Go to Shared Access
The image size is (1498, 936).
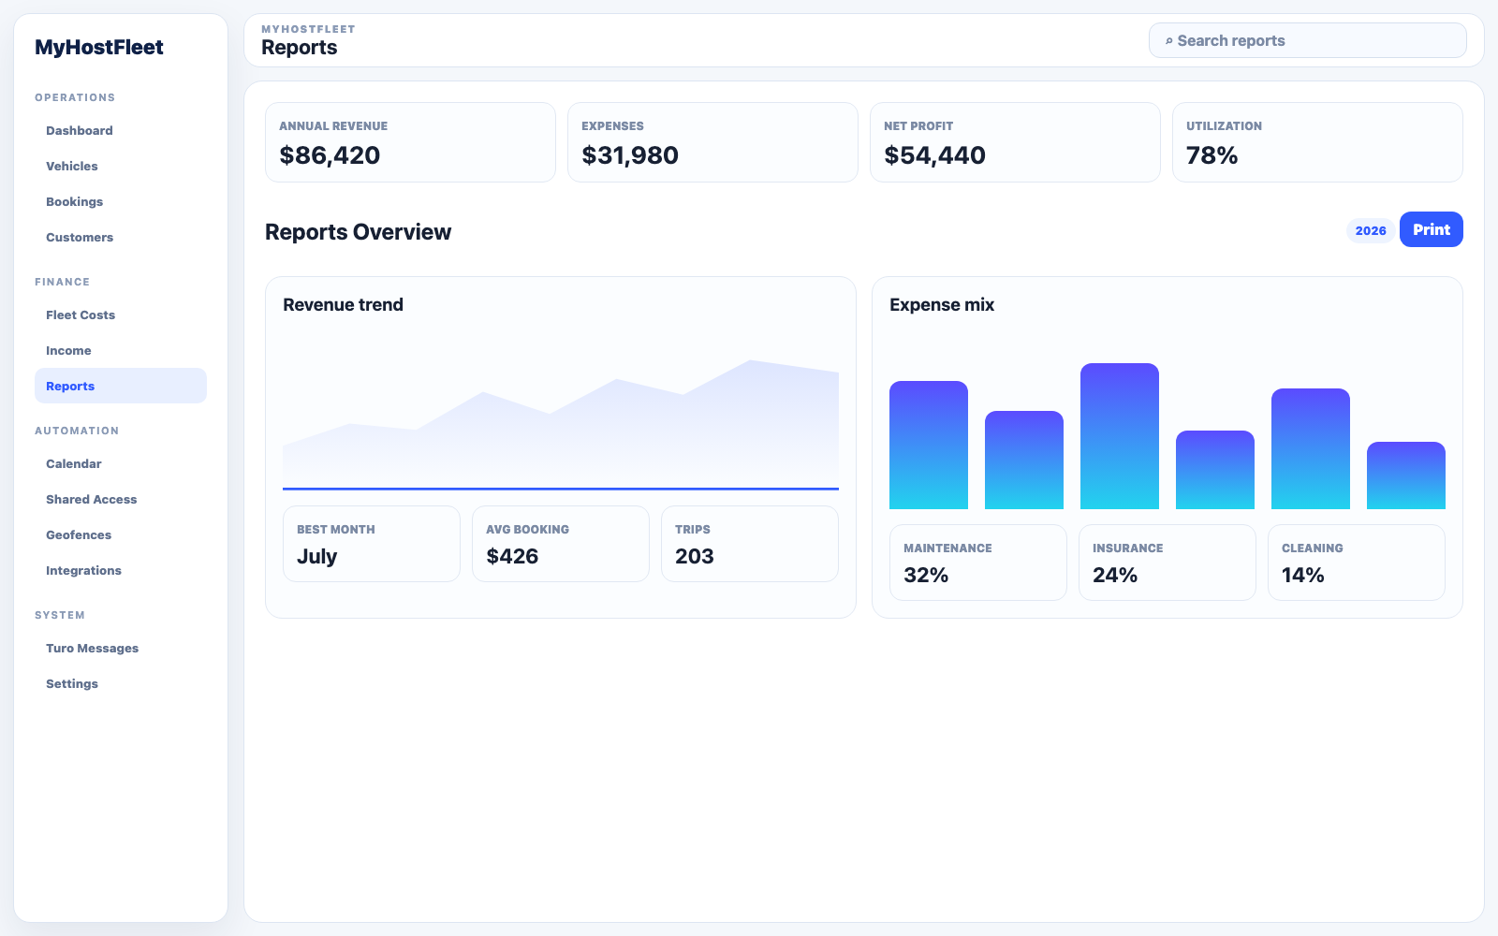pyautogui.click(x=121, y=499)
